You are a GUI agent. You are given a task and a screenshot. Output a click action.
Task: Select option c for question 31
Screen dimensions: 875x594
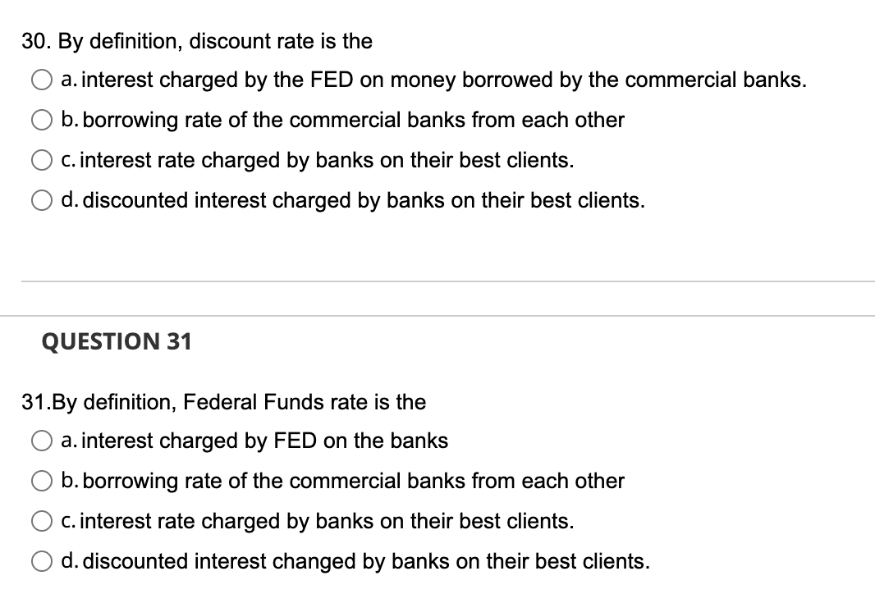click(x=42, y=521)
